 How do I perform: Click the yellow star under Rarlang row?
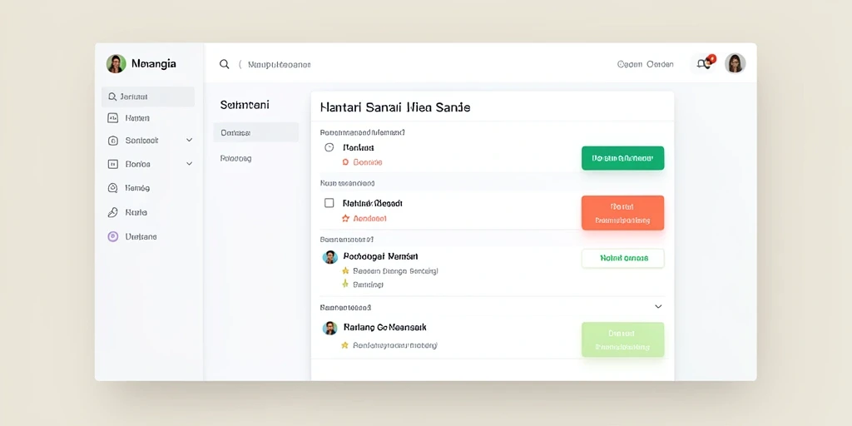[x=344, y=345]
